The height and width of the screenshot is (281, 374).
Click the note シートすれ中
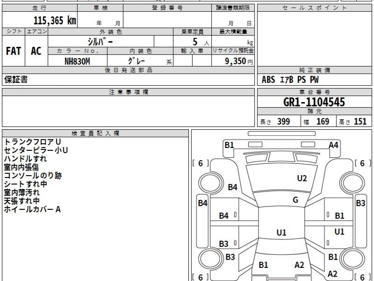(x=25, y=184)
